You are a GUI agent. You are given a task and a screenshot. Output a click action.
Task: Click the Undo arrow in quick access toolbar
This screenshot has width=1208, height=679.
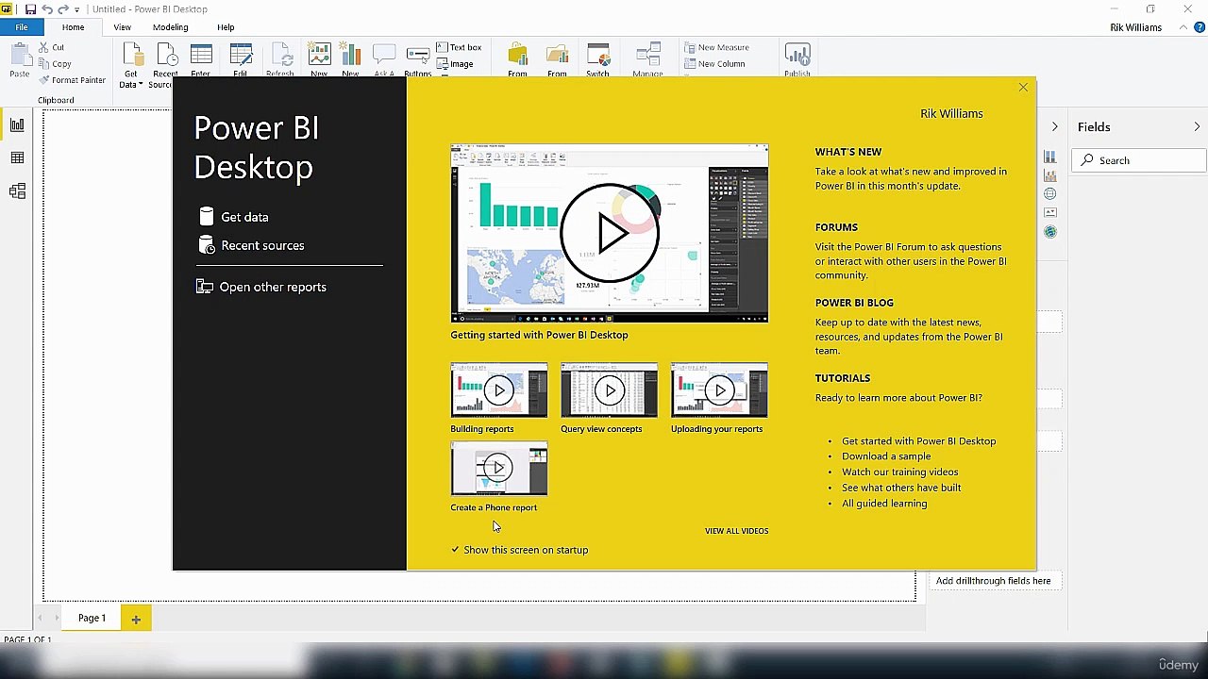(x=46, y=8)
